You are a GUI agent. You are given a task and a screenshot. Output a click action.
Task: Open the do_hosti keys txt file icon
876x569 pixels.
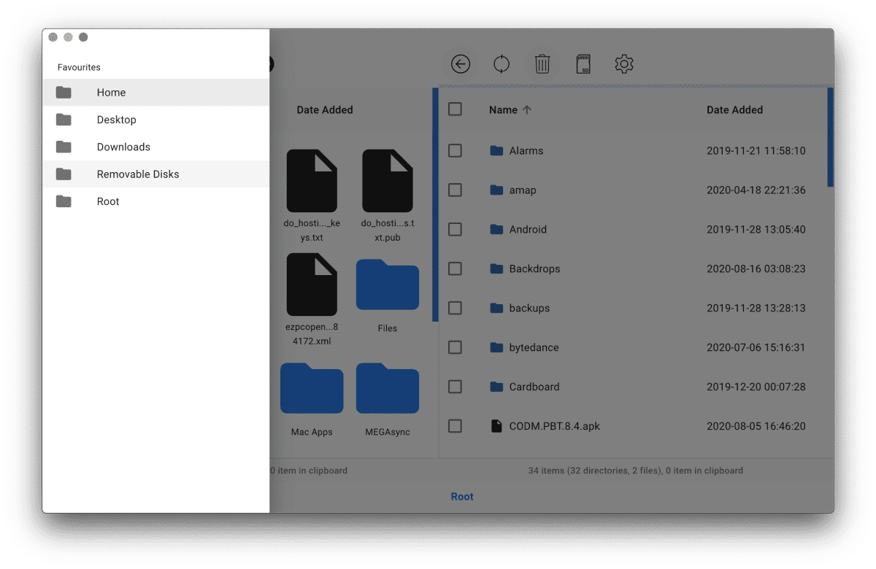312,179
